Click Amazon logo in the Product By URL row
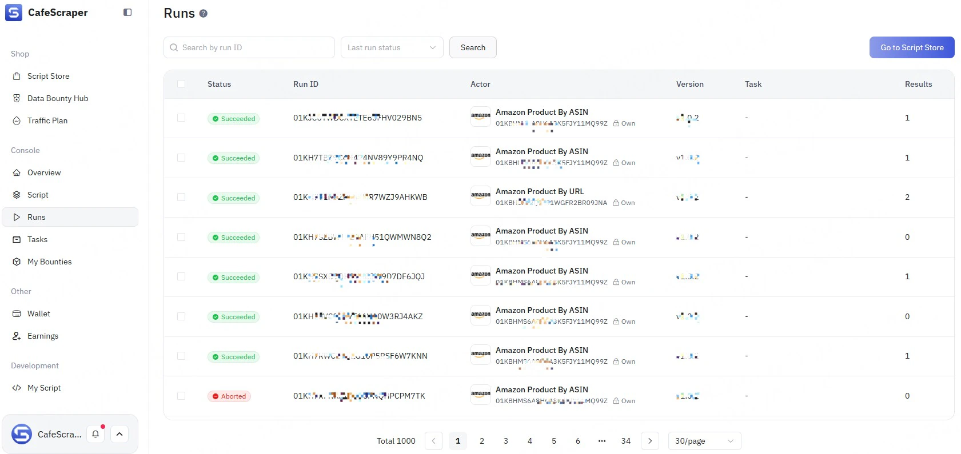961x454 pixels. pos(481,196)
